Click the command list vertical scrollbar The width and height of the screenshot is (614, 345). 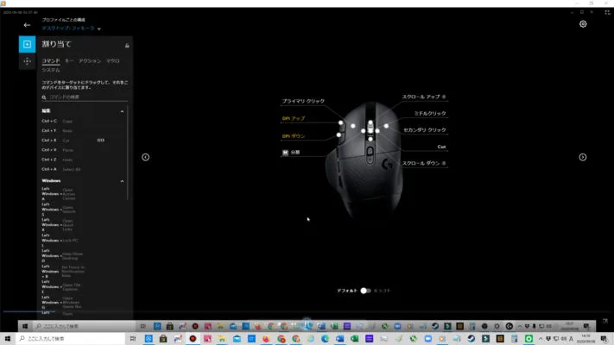128,153
